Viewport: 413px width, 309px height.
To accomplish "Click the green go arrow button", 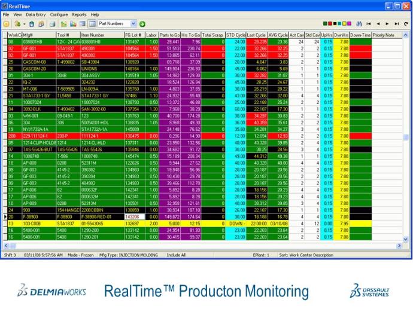I will 142,24.
